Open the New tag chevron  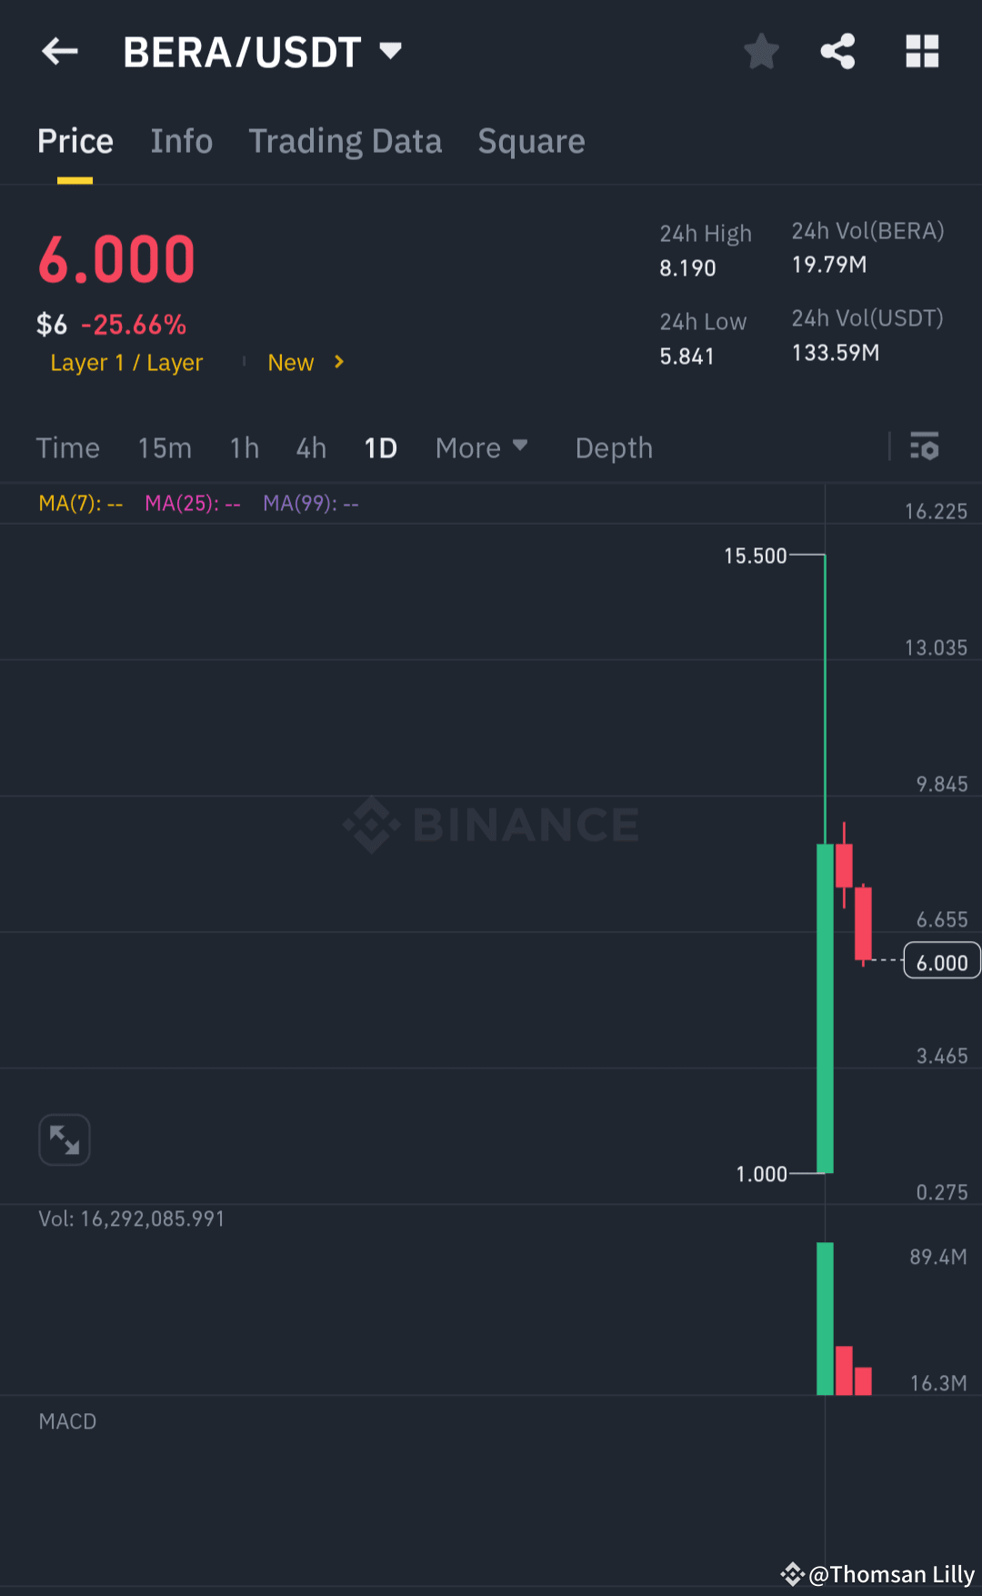pyautogui.click(x=338, y=362)
